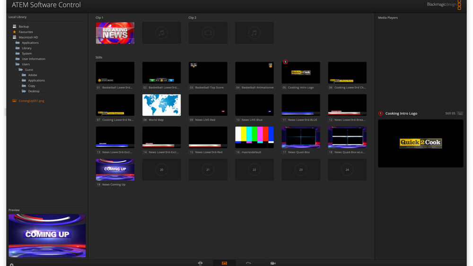This screenshot has width=473, height=266.
Task: Collapse the Macintosh HD tree node
Action: click(x=9, y=37)
